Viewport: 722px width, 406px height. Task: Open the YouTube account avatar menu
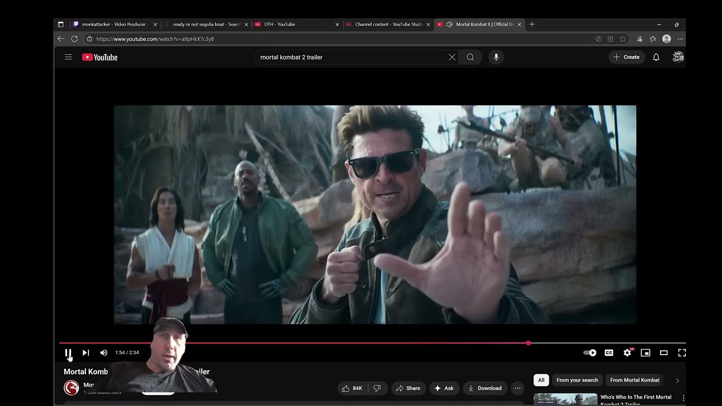point(679,57)
